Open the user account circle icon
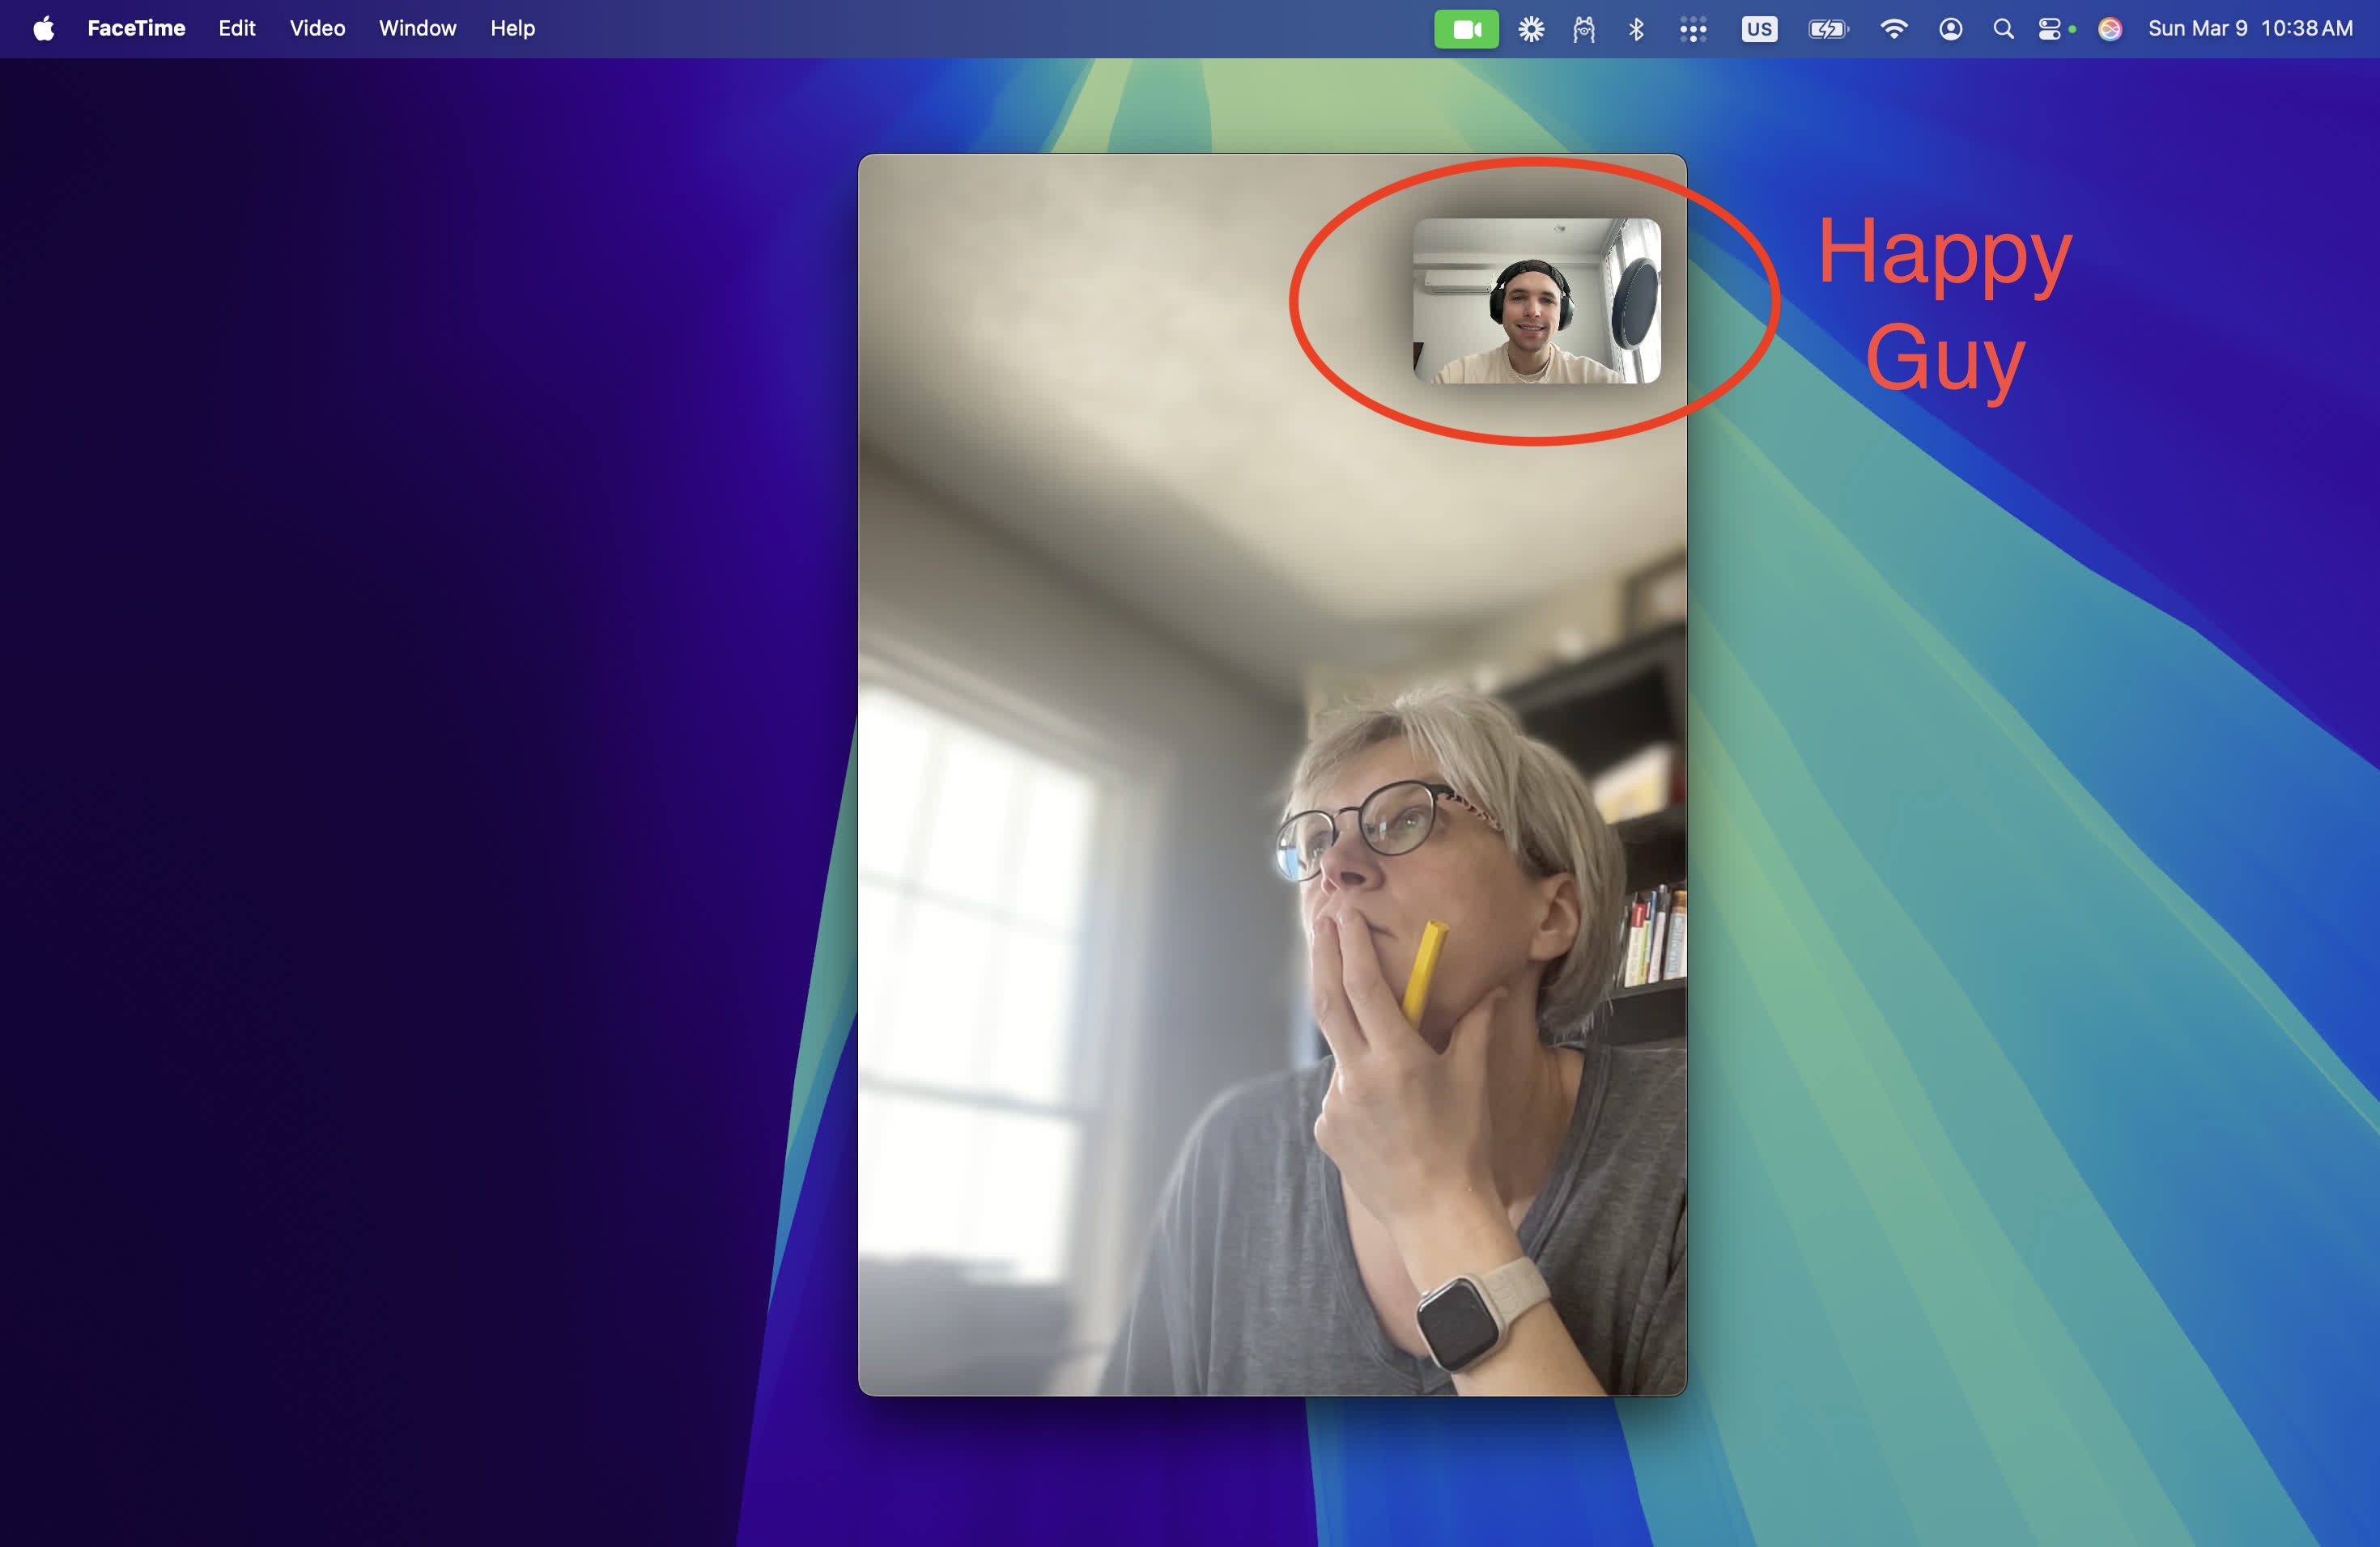The image size is (2380, 1547). point(1950,29)
